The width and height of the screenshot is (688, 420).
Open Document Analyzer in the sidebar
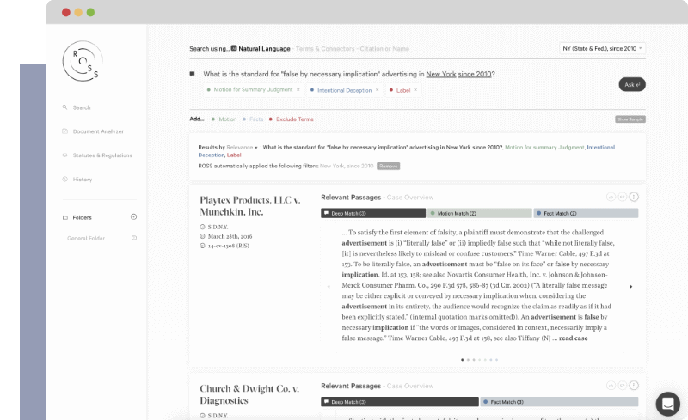(98, 131)
